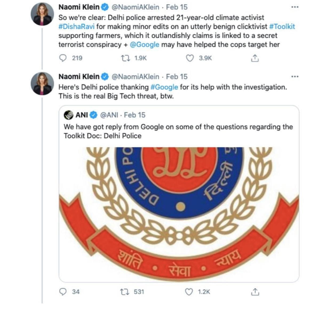Open Naomi Klein's avatar on second tweet
The width and height of the screenshot is (331, 317).
[x=42, y=84]
